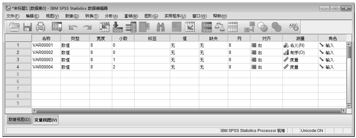Click the VAR00004 name cell
Image resolution: width=356 pixels, height=138 pixels.
(x=46, y=67)
